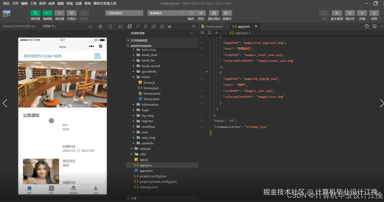Close the app.json editor tab
Image resolution: width=384 pixels, height=202 pixels.
pos(256,26)
